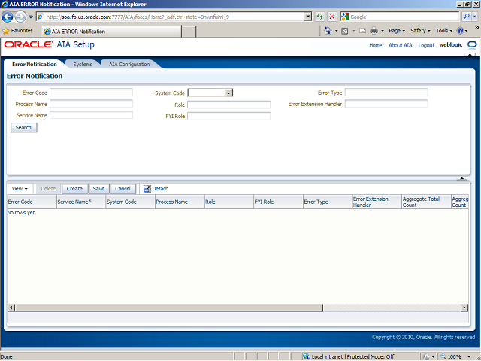Click the Print icon in toolbar
This screenshot has width=481, height=361.
(x=374, y=31)
